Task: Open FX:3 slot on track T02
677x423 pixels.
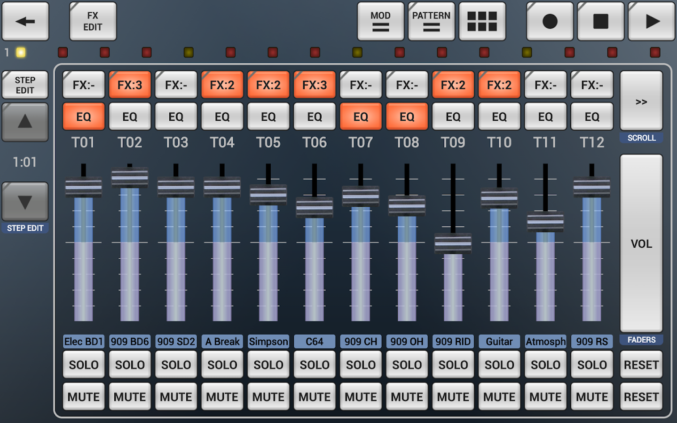Action: (130, 85)
